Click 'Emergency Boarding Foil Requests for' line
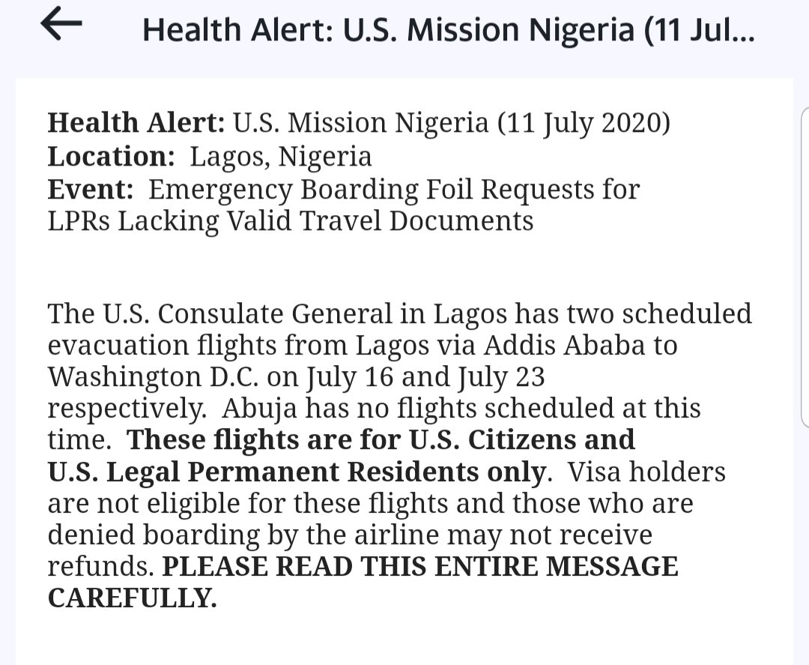809x665 pixels. pos(394,190)
